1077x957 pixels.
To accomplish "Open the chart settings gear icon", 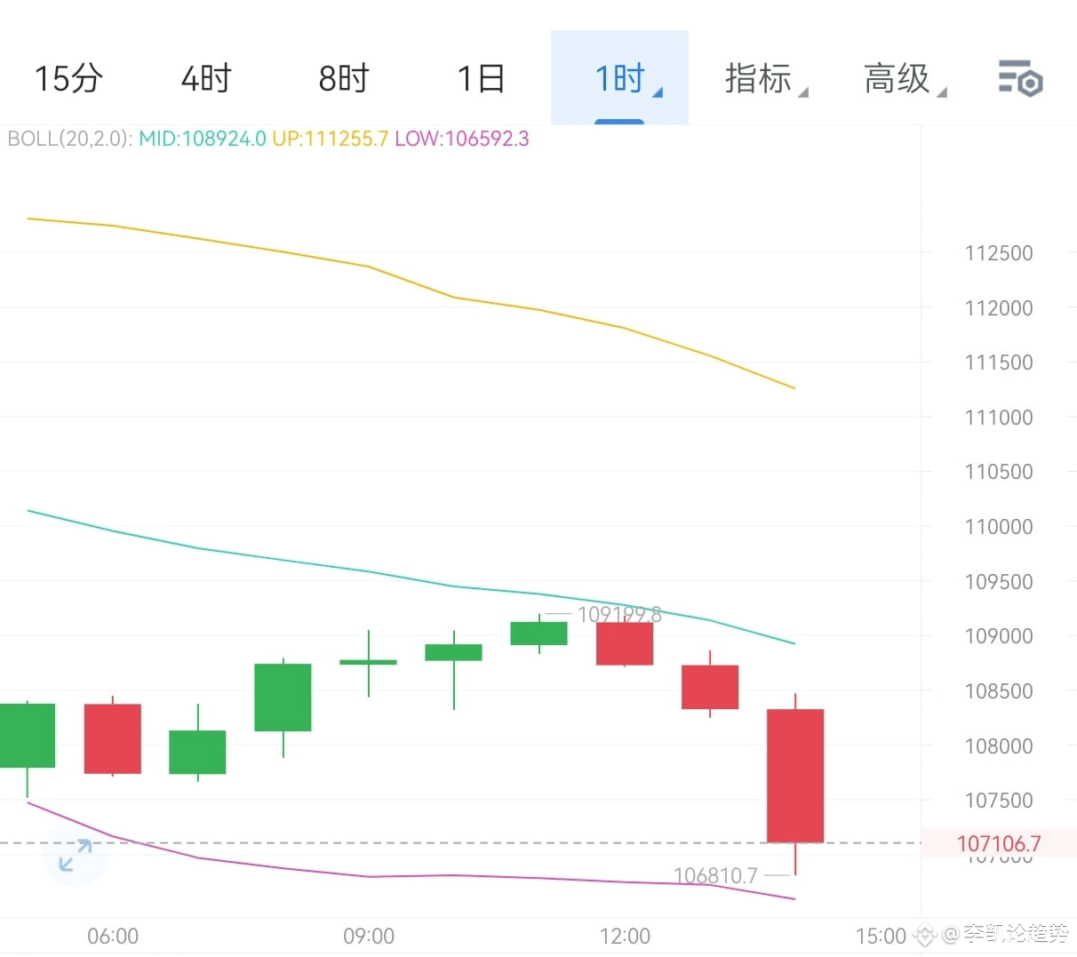I will coord(1020,78).
